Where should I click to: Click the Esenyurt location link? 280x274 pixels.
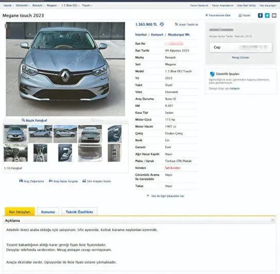157,35
